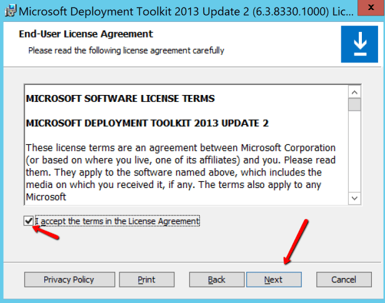Click the license scrollbar thumb
The height and width of the screenshot is (303, 385).
354,104
